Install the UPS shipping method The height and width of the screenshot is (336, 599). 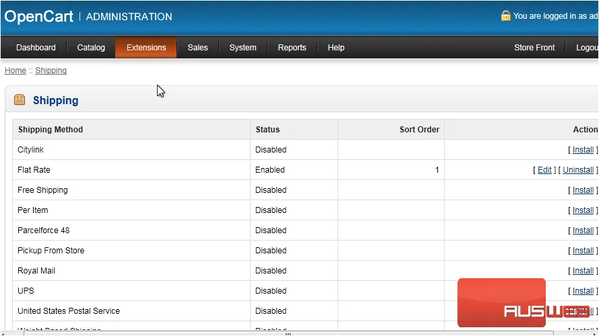(x=583, y=291)
